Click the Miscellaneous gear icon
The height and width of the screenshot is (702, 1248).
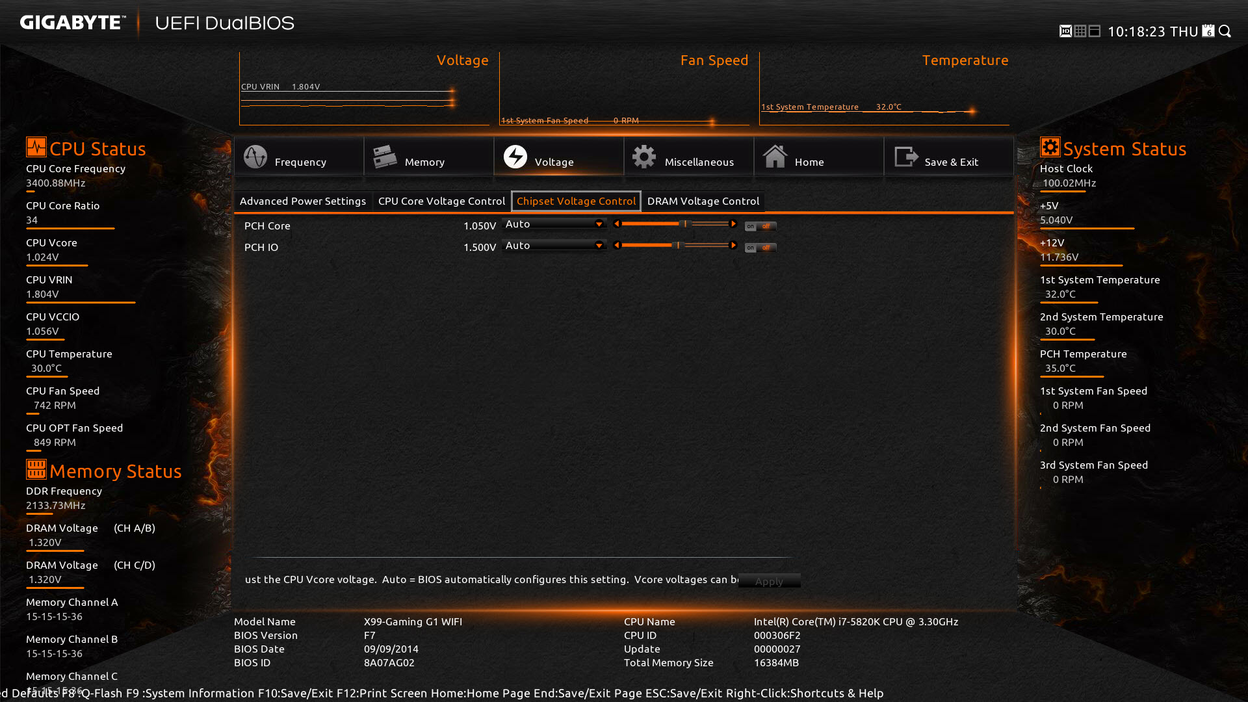[644, 157]
